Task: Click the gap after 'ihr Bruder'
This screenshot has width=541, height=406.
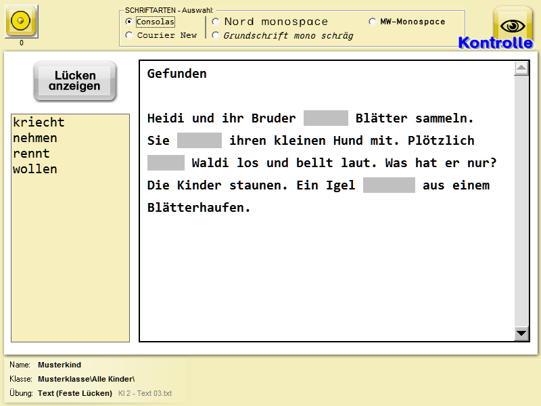Action: [x=325, y=118]
